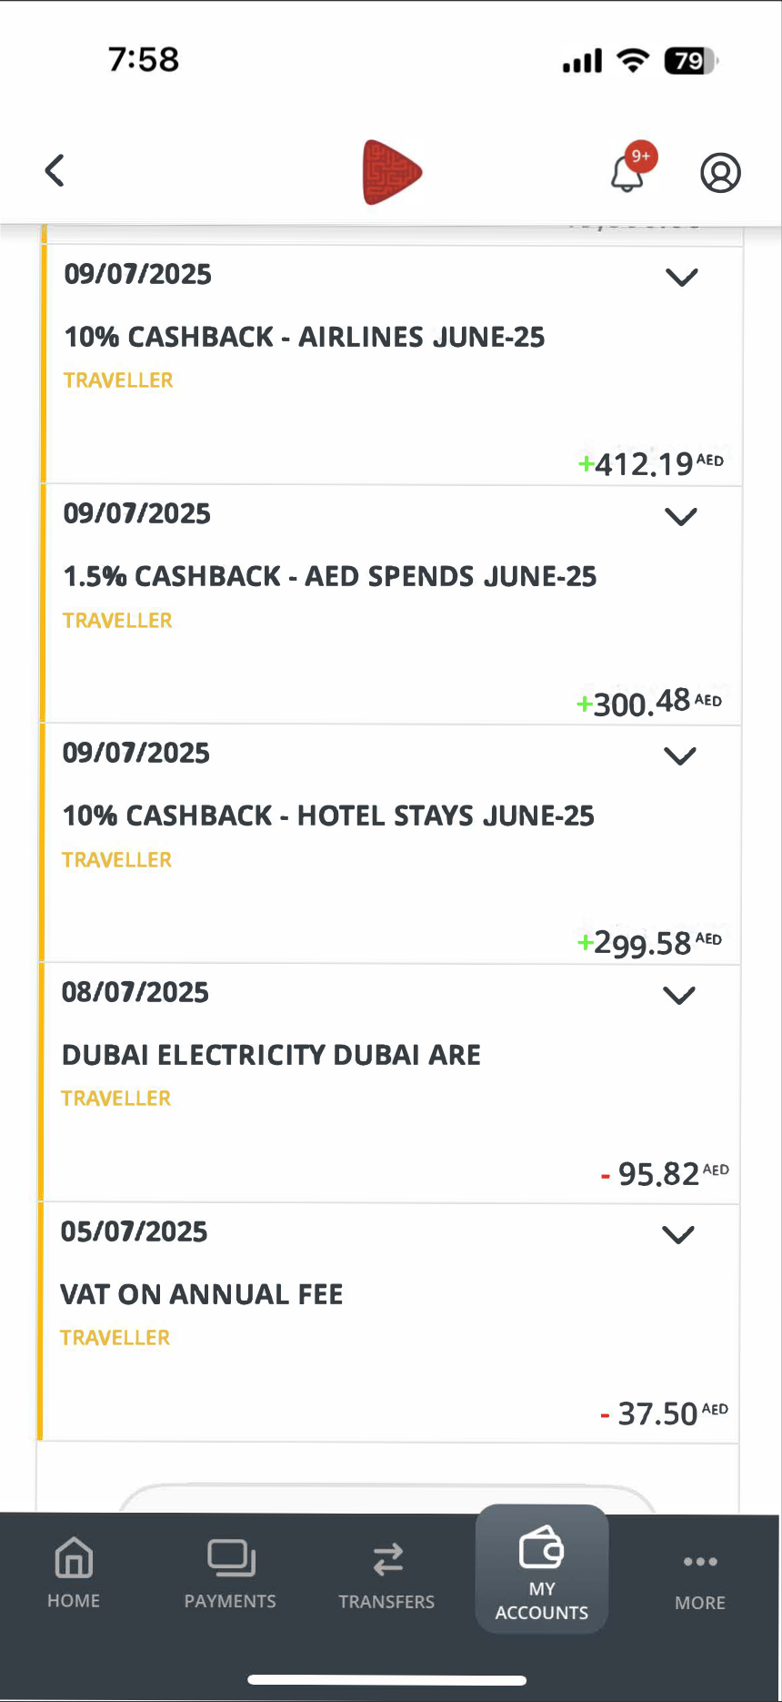782x1702 pixels.
Task: Open the notifications bell
Action: [x=627, y=173]
